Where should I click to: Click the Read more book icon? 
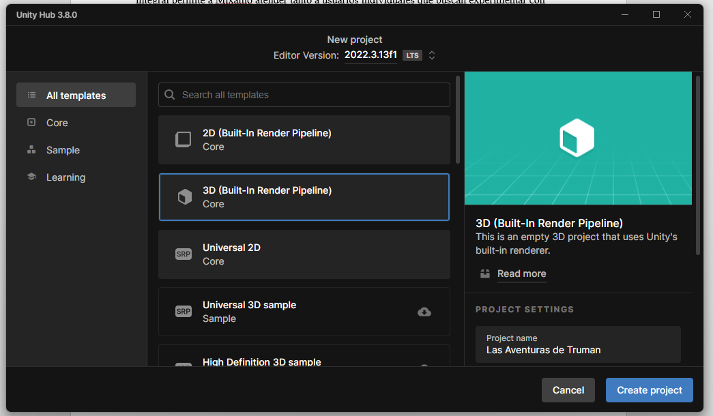click(x=485, y=273)
